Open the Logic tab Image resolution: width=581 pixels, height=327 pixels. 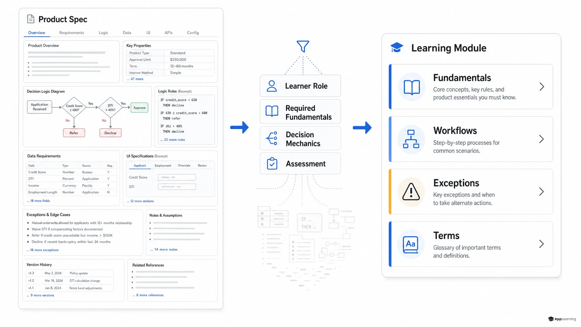(x=103, y=33)
